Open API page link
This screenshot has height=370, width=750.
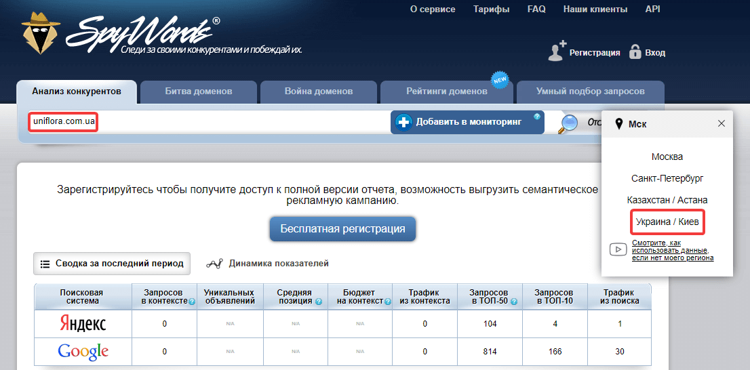click(652, 9)
